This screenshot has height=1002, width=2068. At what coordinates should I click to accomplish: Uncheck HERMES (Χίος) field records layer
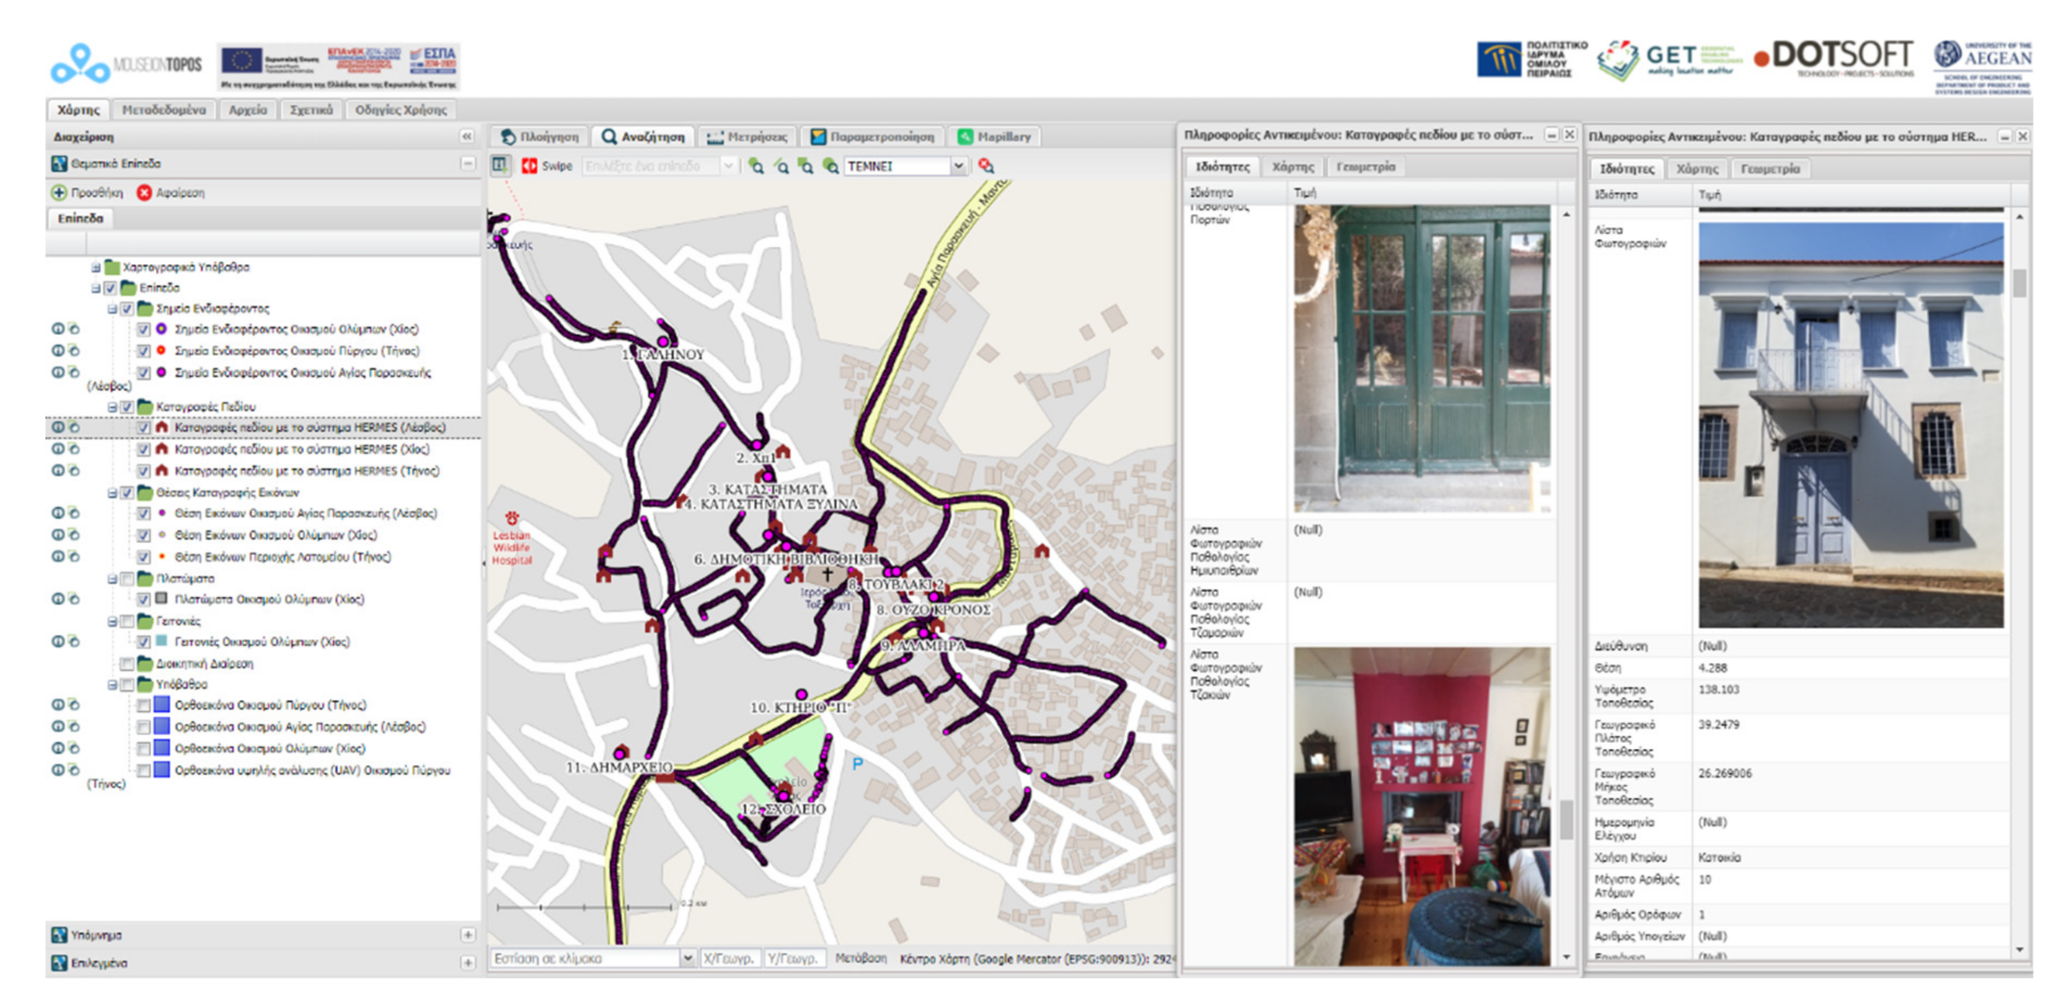coord(144,449)
